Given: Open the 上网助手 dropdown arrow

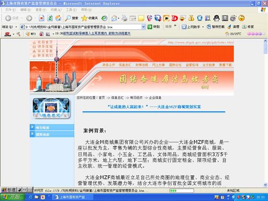Looking at the screenshot, I should tap(203, 27).
